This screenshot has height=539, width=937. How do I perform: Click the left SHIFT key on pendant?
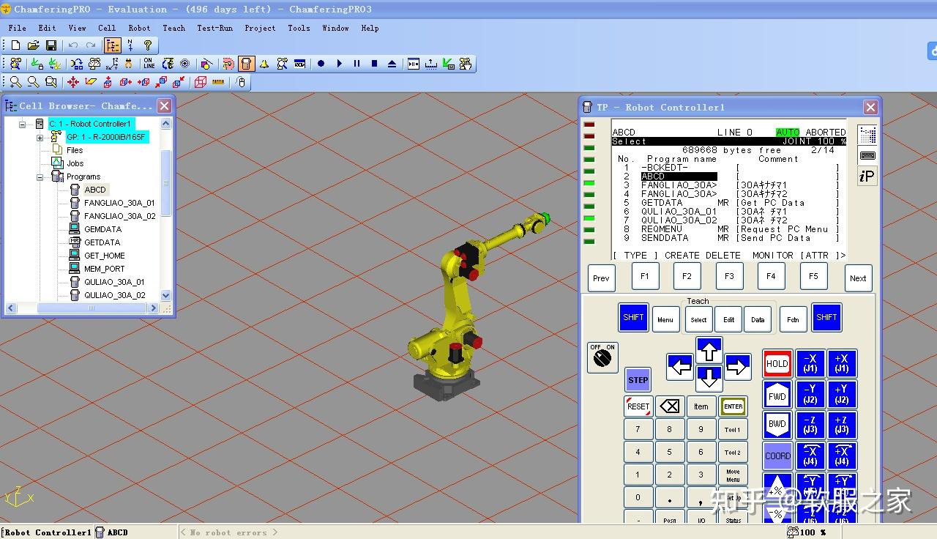633,317
